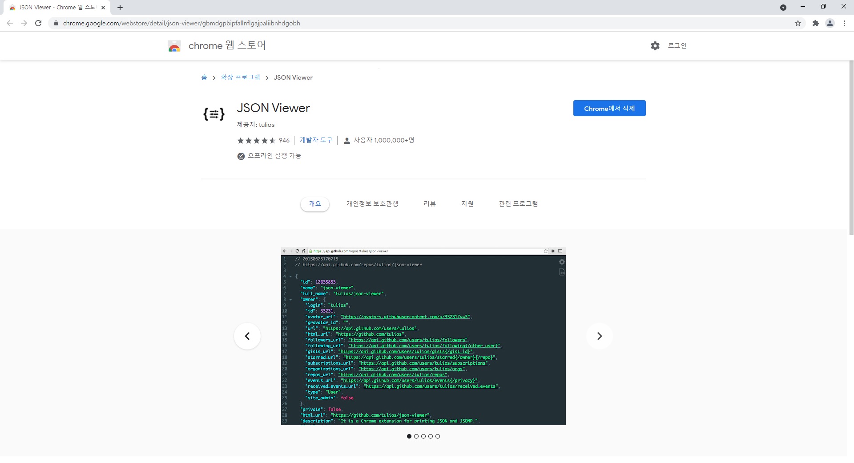
Task: Bookmark this page with the star icon
Action: pos(798,23)
